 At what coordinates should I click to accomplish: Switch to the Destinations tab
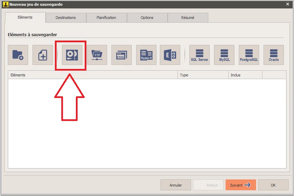point(66,18)
